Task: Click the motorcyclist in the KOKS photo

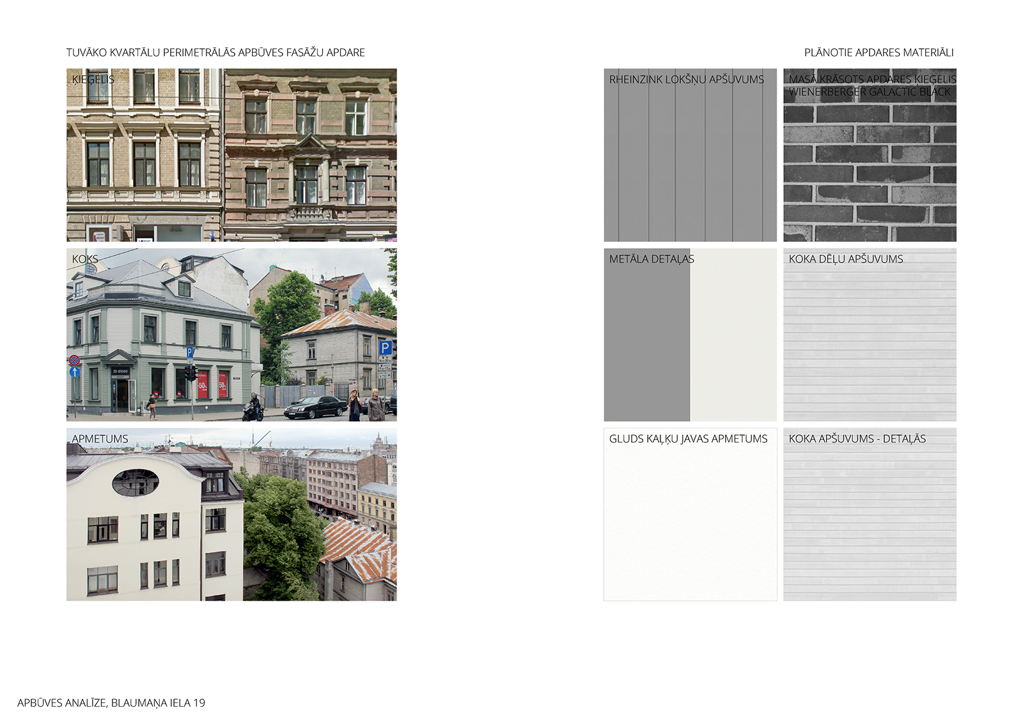Action: pyautogui.click(x=254, y=407)
